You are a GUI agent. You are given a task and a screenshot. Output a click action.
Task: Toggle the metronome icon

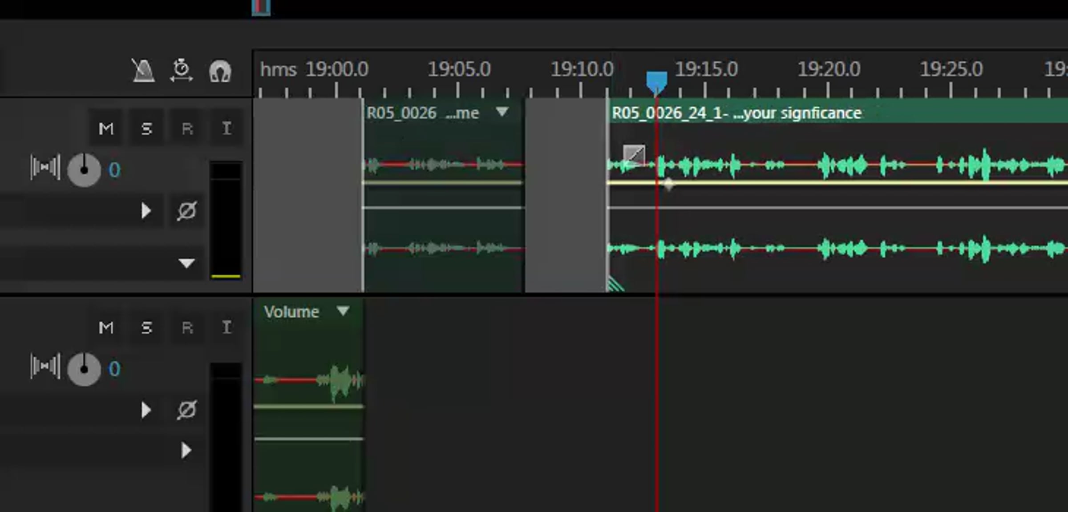[143, 71]
